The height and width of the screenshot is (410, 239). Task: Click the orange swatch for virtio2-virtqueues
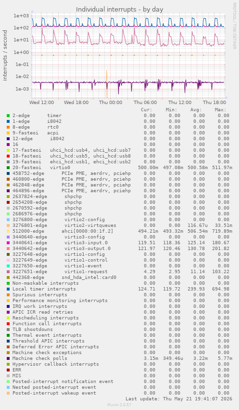click(x=8, y=225)
